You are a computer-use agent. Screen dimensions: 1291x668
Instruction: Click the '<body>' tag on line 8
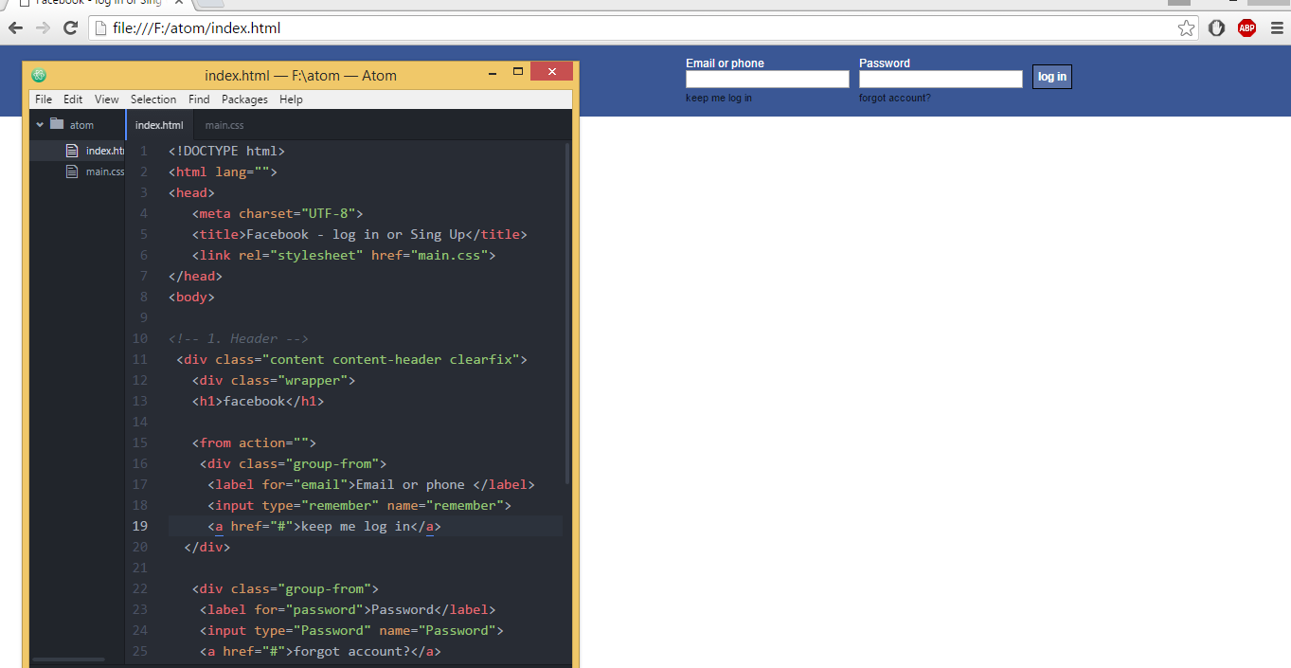pos(192,297)
